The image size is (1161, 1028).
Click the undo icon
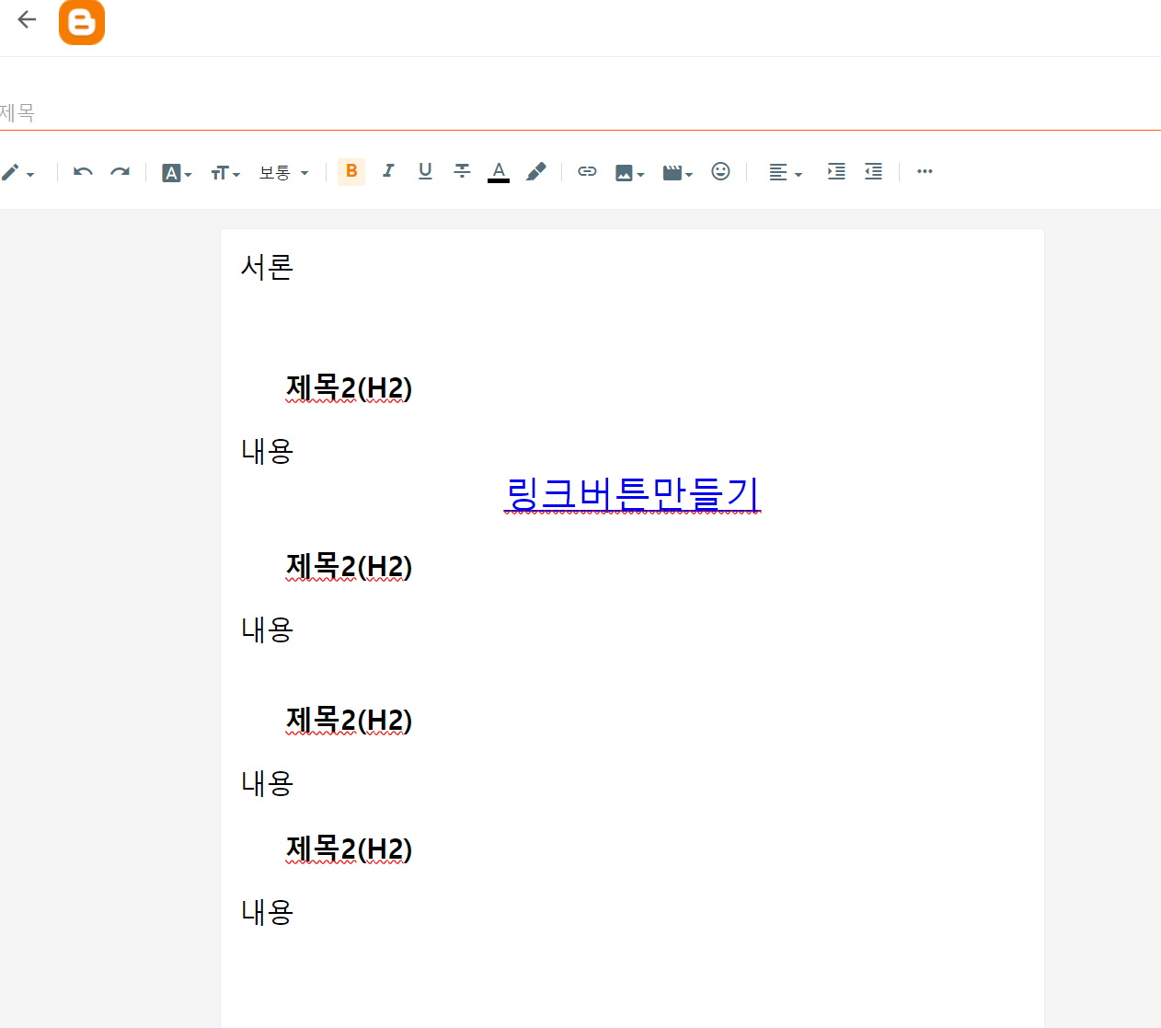(x=82, y=171)
